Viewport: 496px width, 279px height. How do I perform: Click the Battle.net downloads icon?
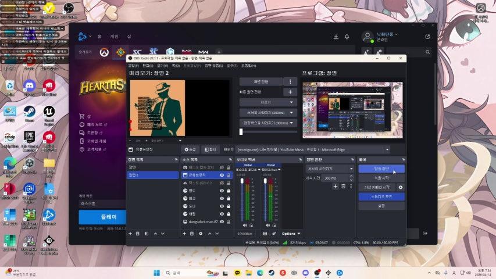click(x=336, y=37)
